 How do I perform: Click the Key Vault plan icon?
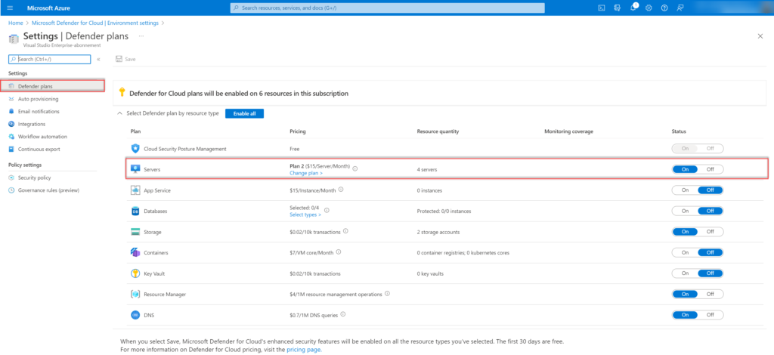135,273
